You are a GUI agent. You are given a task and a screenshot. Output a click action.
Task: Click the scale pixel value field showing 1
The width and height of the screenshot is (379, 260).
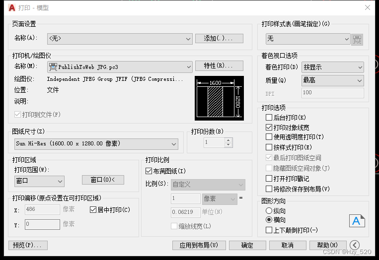[x=186, y=198]
